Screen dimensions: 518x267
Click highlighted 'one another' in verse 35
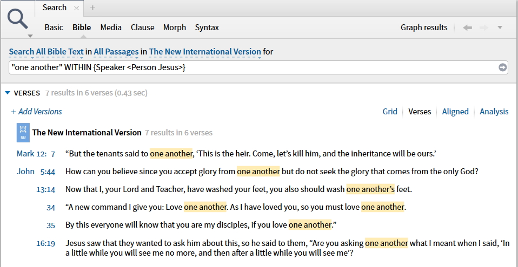tap(310, 225)
